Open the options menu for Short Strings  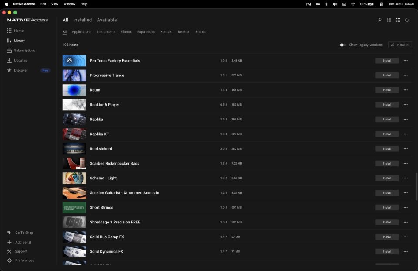[x=405, y=207]
